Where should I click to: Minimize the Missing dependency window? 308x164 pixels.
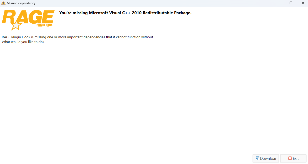pos(279,3)
